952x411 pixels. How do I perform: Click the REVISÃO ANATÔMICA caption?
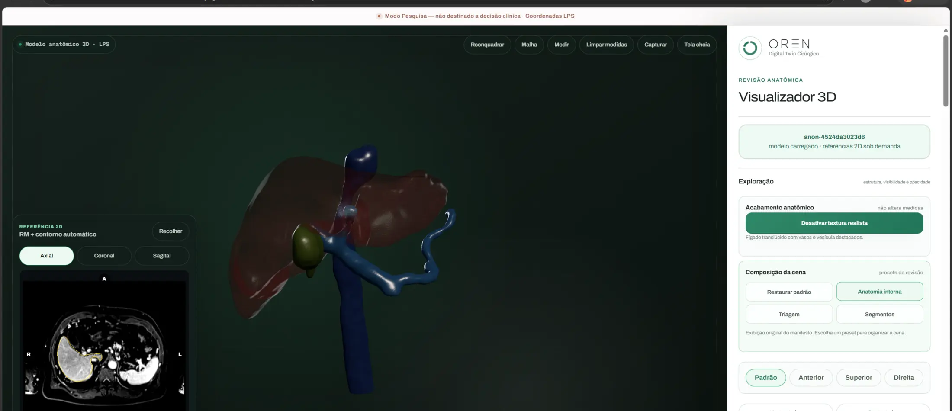[x=771, y=80]
